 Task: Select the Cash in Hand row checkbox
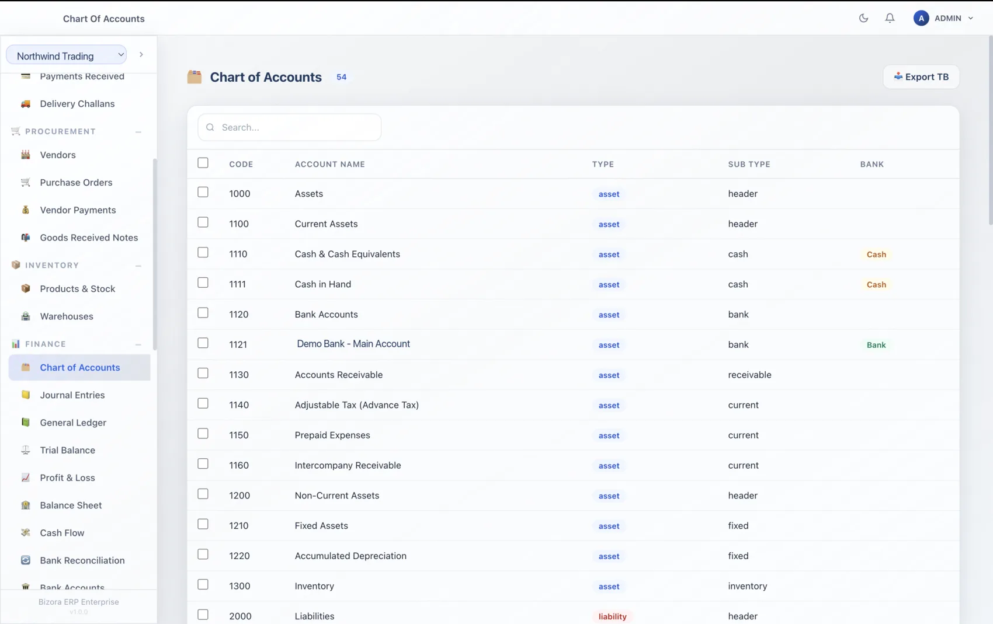tap(203, 283)
